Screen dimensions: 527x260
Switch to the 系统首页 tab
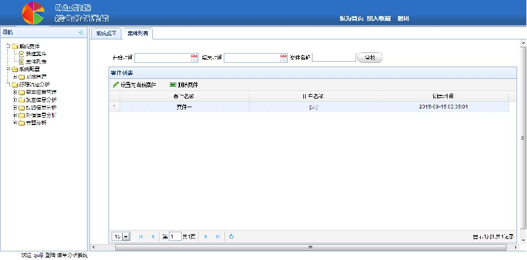(106, 34)
